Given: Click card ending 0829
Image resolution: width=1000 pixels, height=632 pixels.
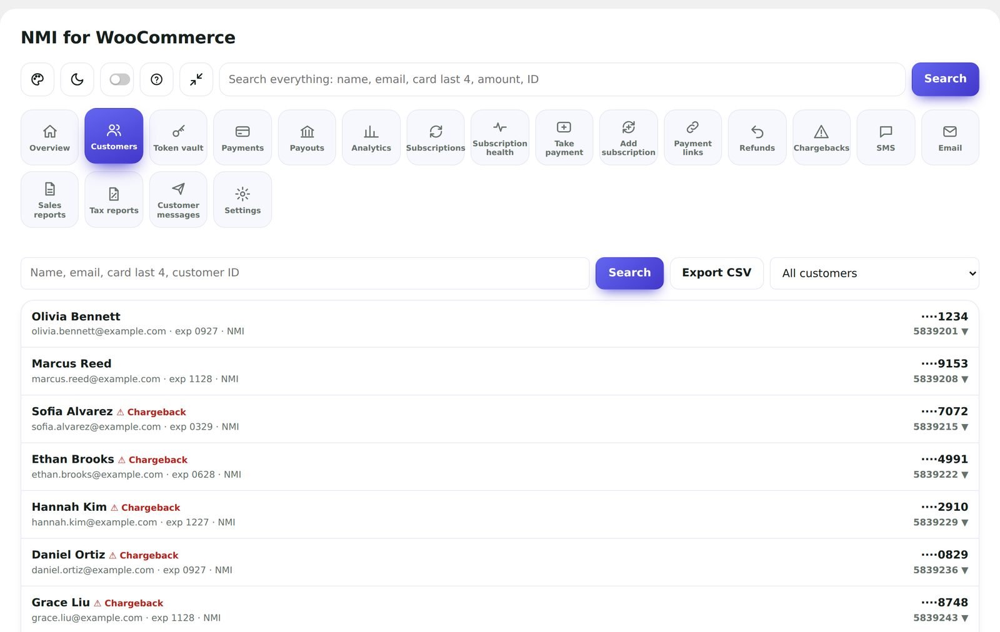Looking at the screenshot, I should point(944,555).
